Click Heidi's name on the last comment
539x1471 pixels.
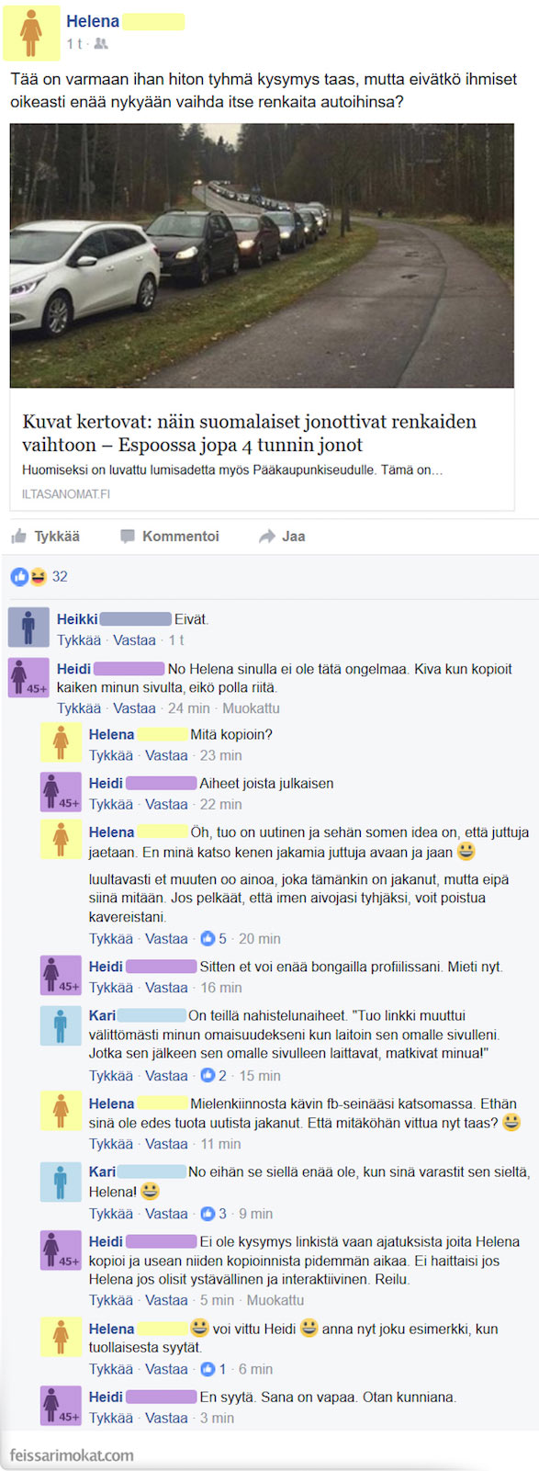[x=106, y=1397]
